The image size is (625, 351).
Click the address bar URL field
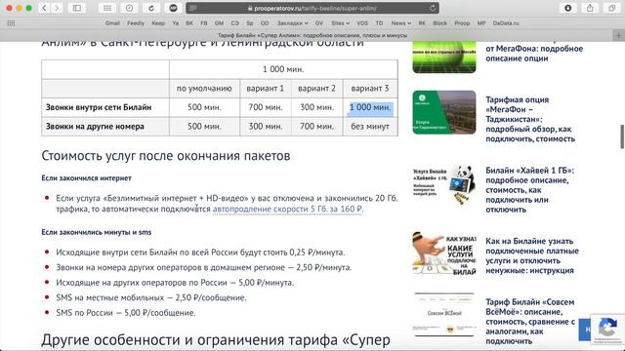(312, 8)
